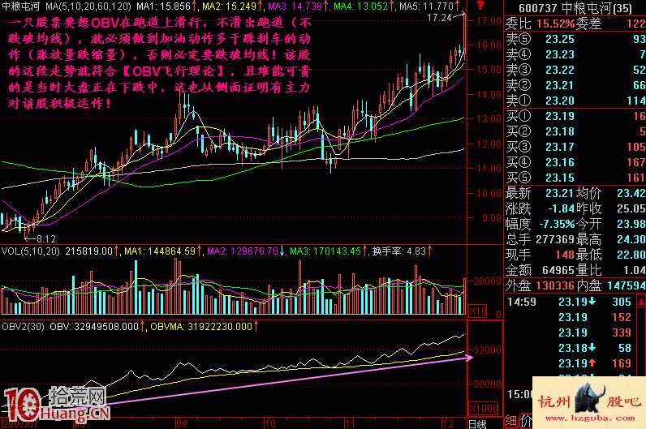Image resolution: width=646 pixels, height=429 pixels.
Task: Click the 8.12 low price marker
Action: tap(45, 238)
